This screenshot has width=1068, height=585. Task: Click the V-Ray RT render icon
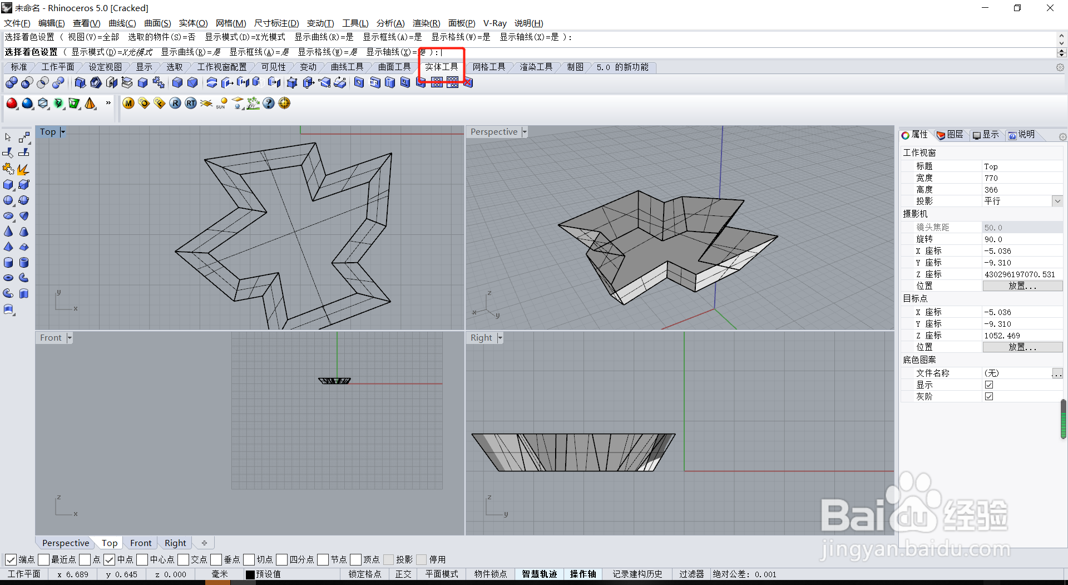pos(191,104)
